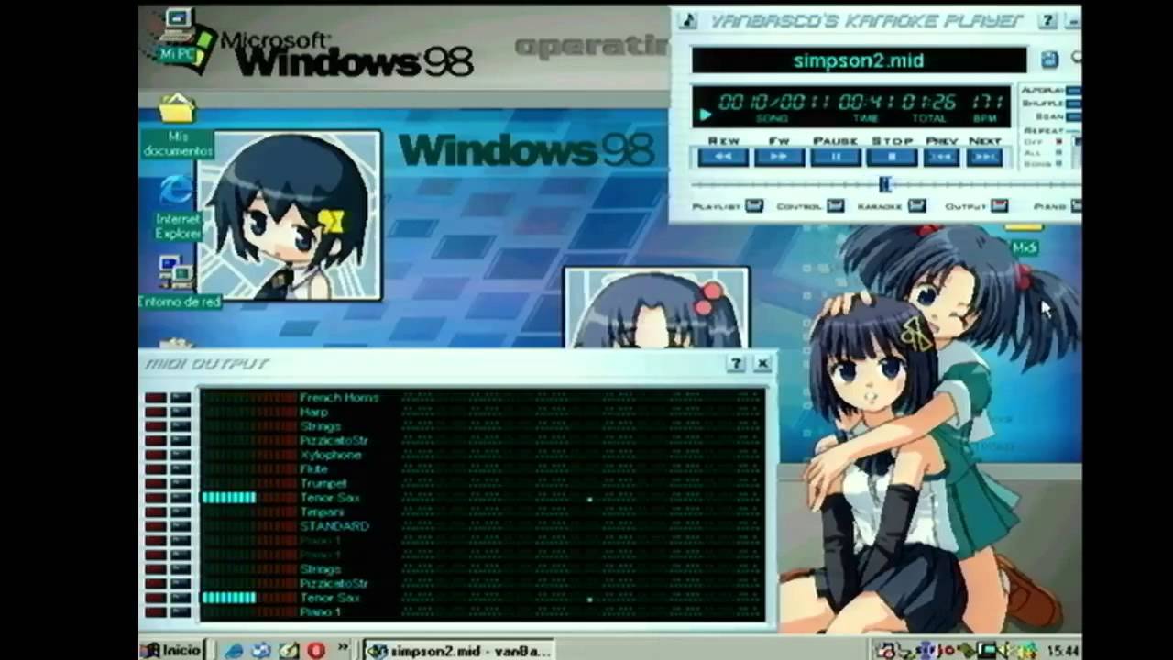Click the music note icon in player title

coord(688,20)
